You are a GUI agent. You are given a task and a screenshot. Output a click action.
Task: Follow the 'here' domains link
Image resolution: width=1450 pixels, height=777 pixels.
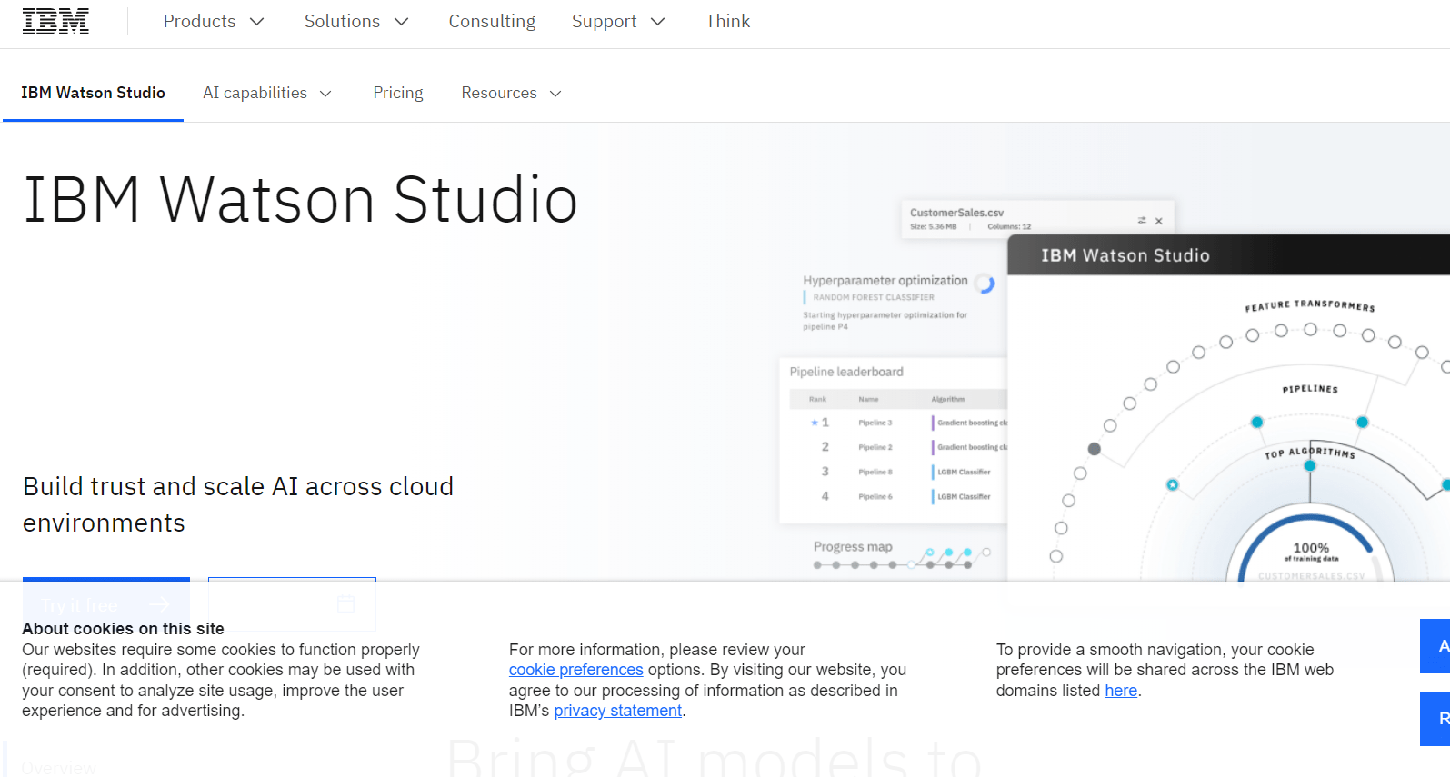1121,691
